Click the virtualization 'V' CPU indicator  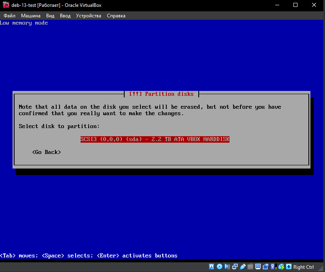tap(273, 267)
